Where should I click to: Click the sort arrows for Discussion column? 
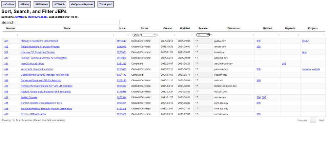click(x=253, y=35)
